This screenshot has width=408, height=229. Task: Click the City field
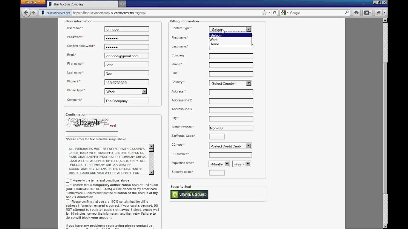pos(231,119)
